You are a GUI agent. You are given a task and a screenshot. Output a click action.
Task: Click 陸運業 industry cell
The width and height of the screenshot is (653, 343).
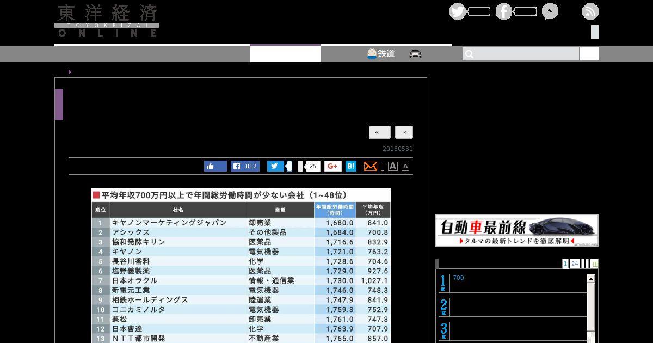[260, 300]
